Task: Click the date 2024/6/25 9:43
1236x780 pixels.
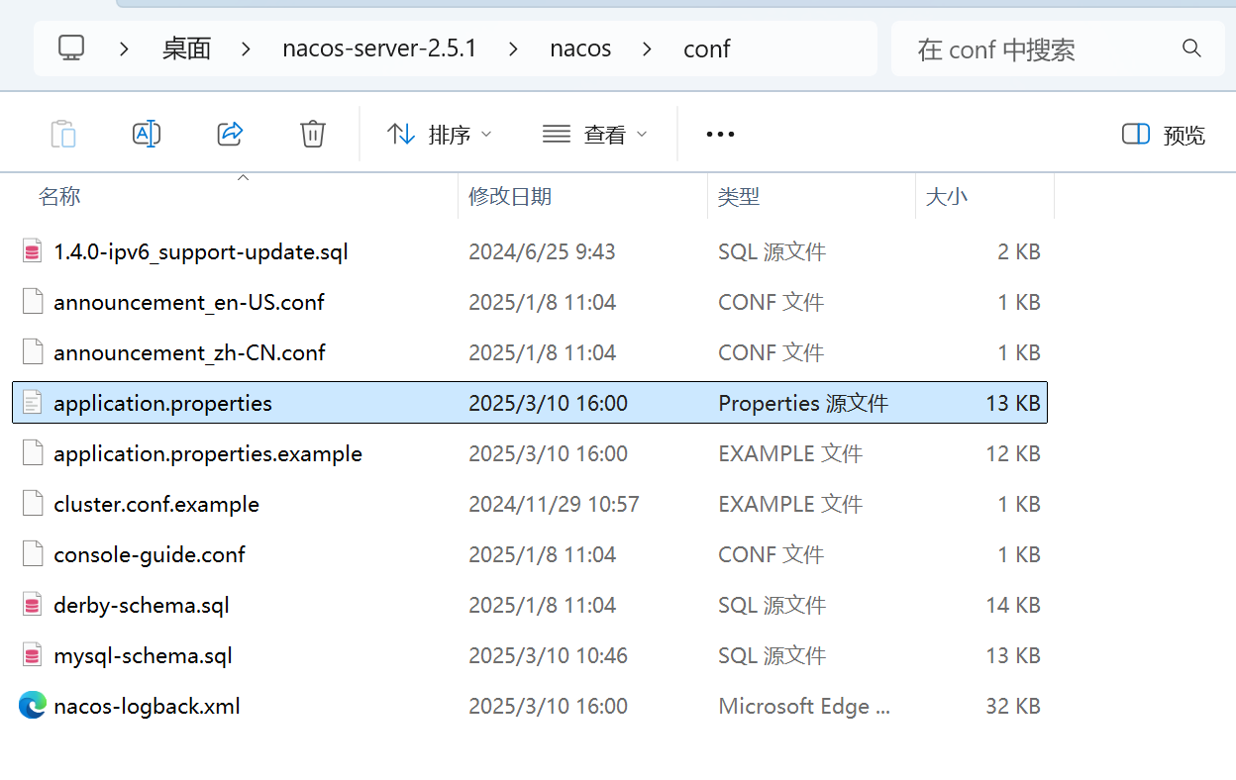Action: click(x=542, y=251)
